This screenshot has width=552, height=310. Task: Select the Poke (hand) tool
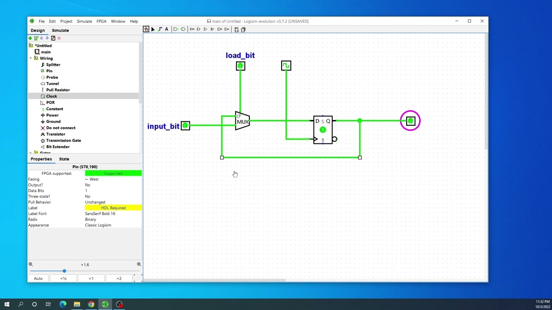[x=146, y=29]
